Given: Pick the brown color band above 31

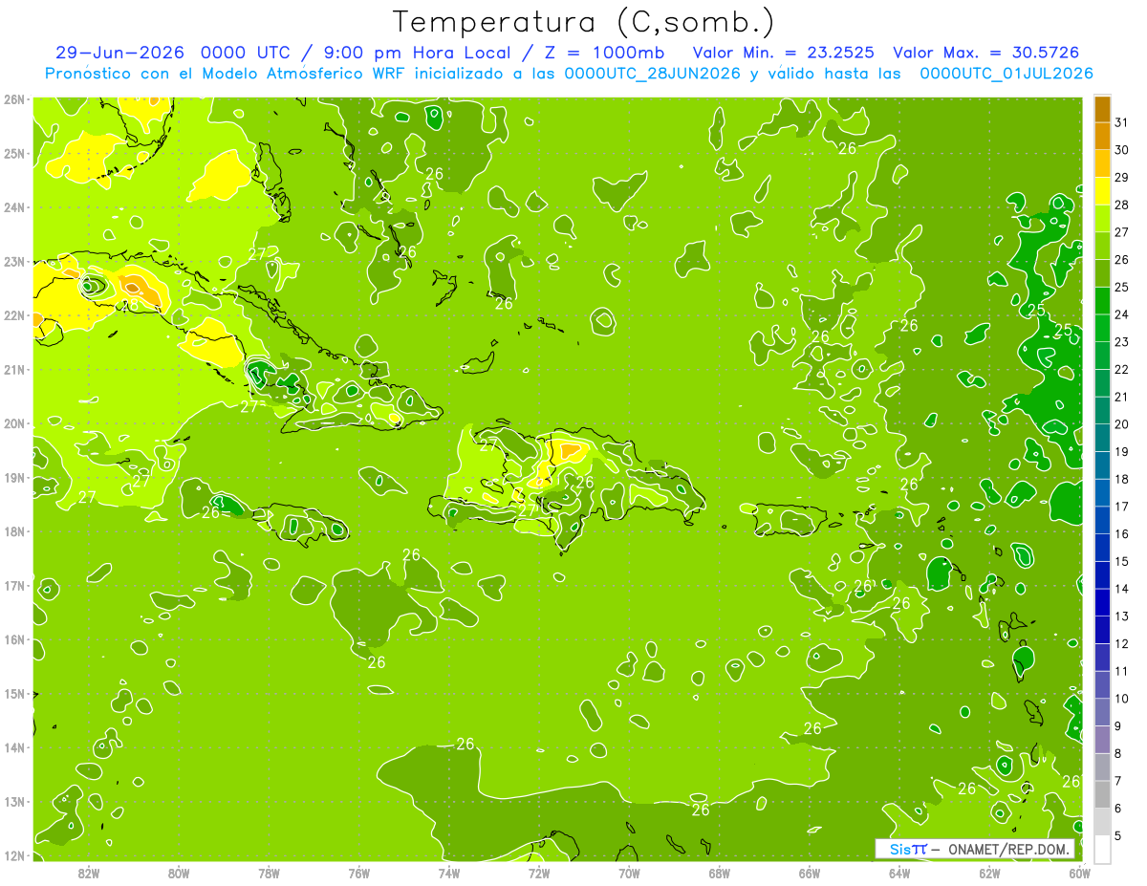Looking at the screenshot, I should point(1102,108).
